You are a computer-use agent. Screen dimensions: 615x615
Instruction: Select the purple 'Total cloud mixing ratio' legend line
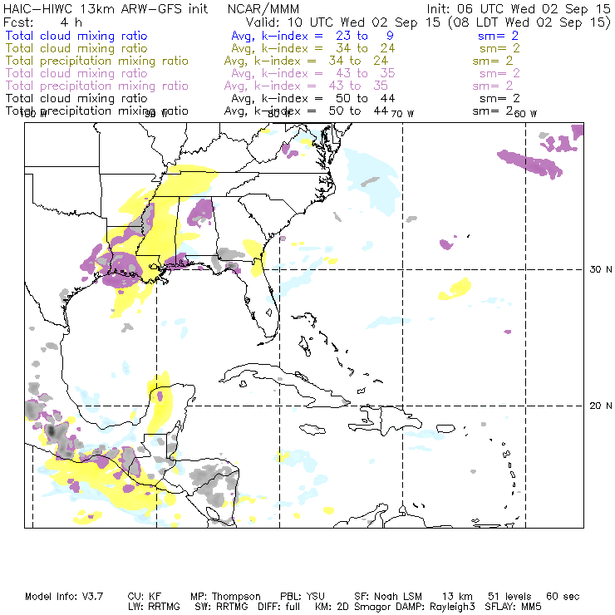click(76, 73)
